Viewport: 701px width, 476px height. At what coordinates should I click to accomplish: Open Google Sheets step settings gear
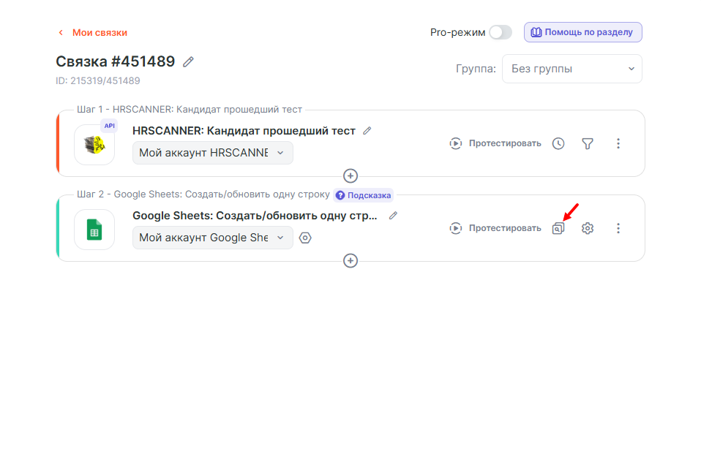point(588,228)
